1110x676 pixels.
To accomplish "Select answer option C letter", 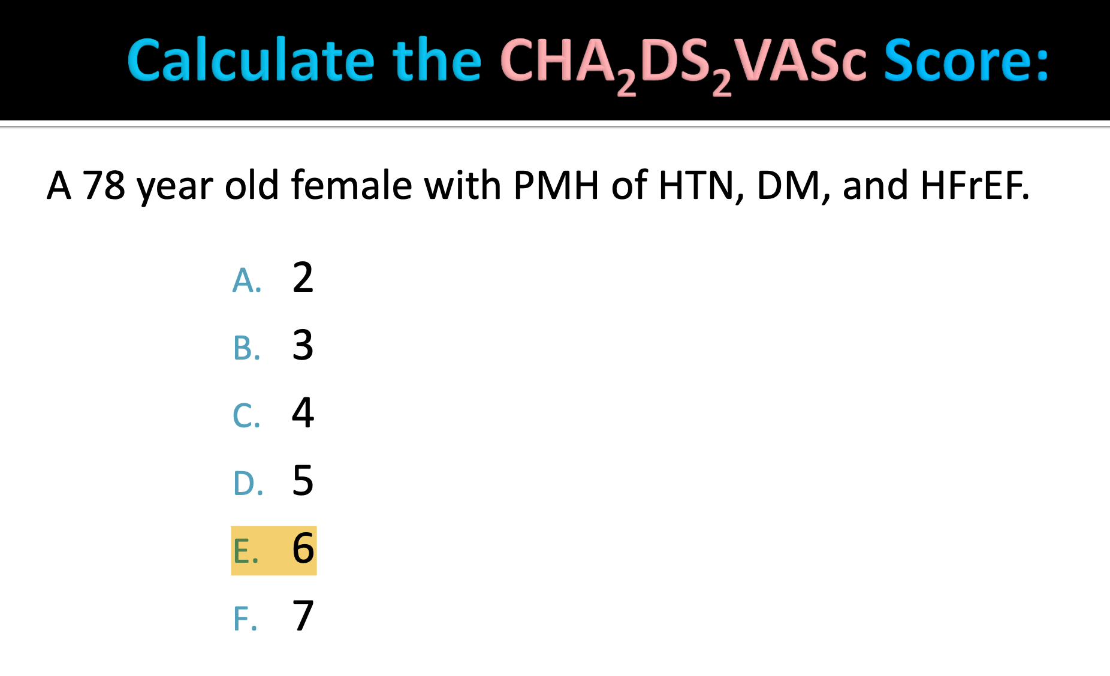I will (246, 416).
